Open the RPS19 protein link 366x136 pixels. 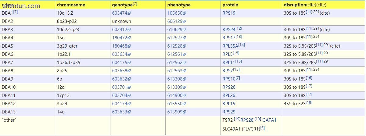pyautogui.click(x=229, y=13)
